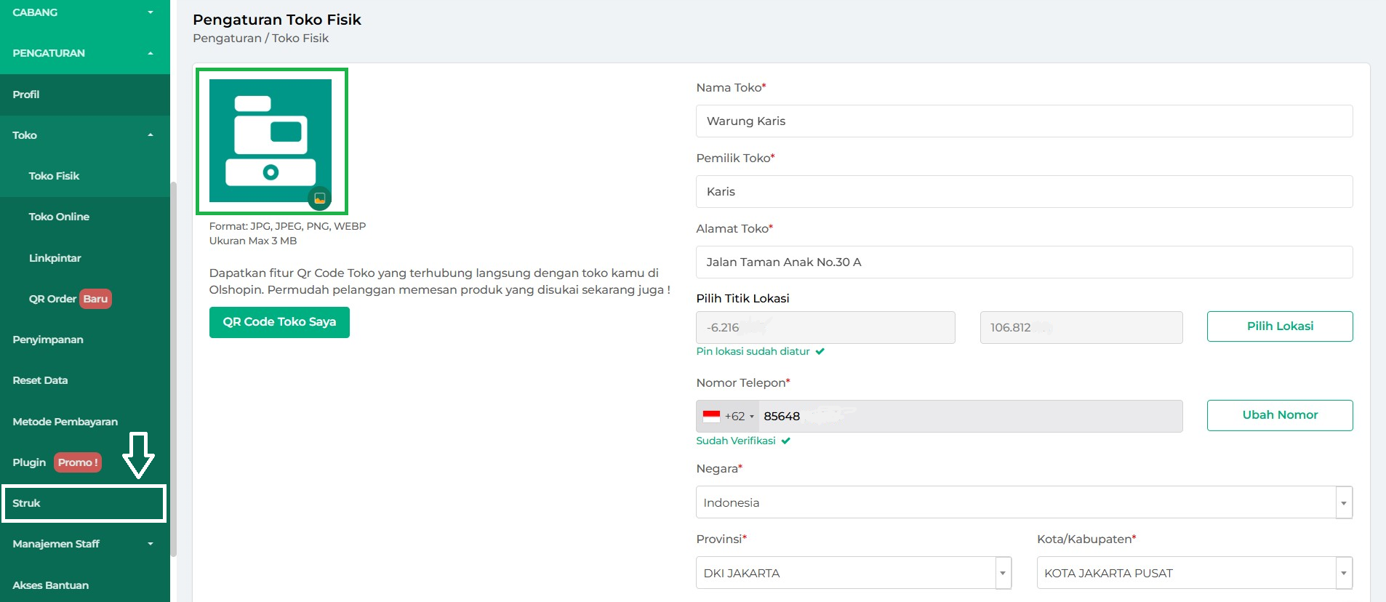
Task: Click the QR Code Toko Saya button
Action: pyautogui.click(x=279, y=322)
